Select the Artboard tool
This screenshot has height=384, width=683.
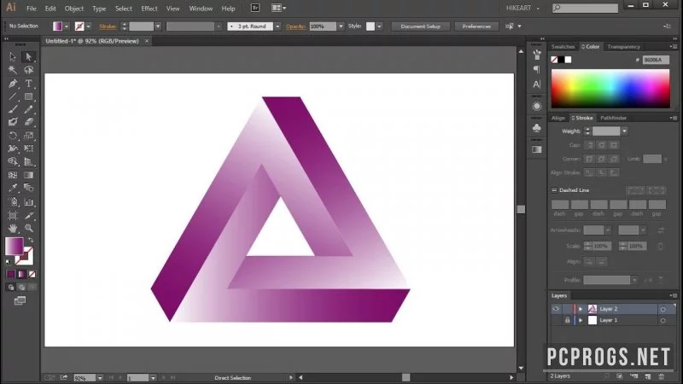[x=12, y=216]
